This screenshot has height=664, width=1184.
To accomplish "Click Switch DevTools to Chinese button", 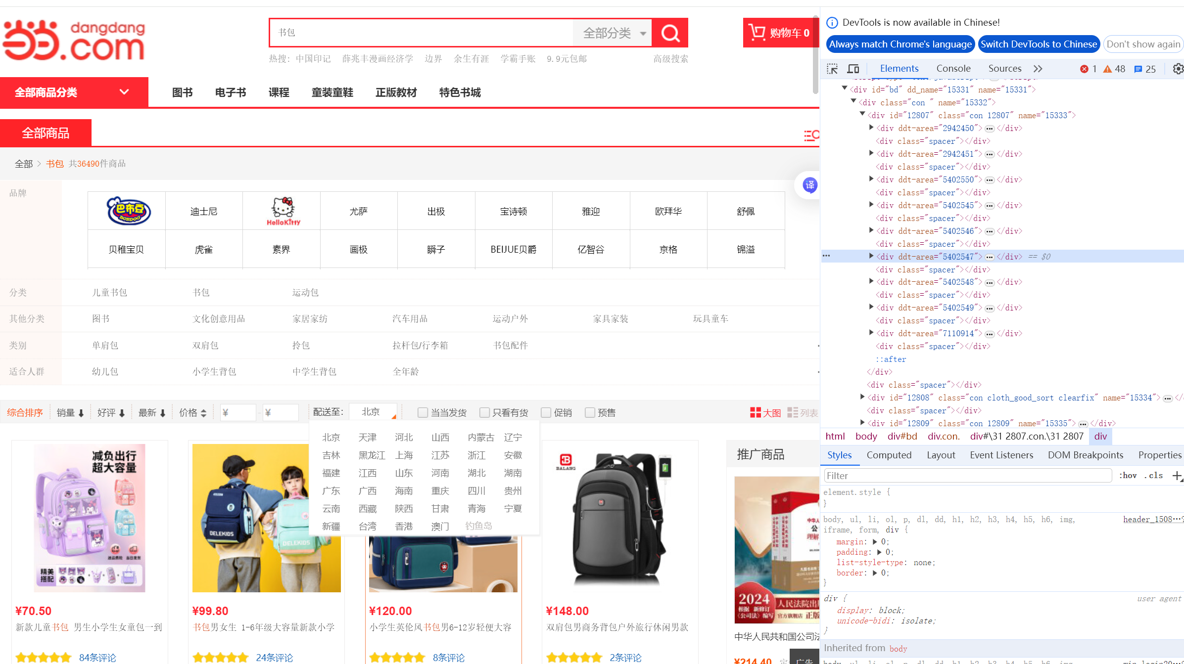I will tap(1039, 44).
